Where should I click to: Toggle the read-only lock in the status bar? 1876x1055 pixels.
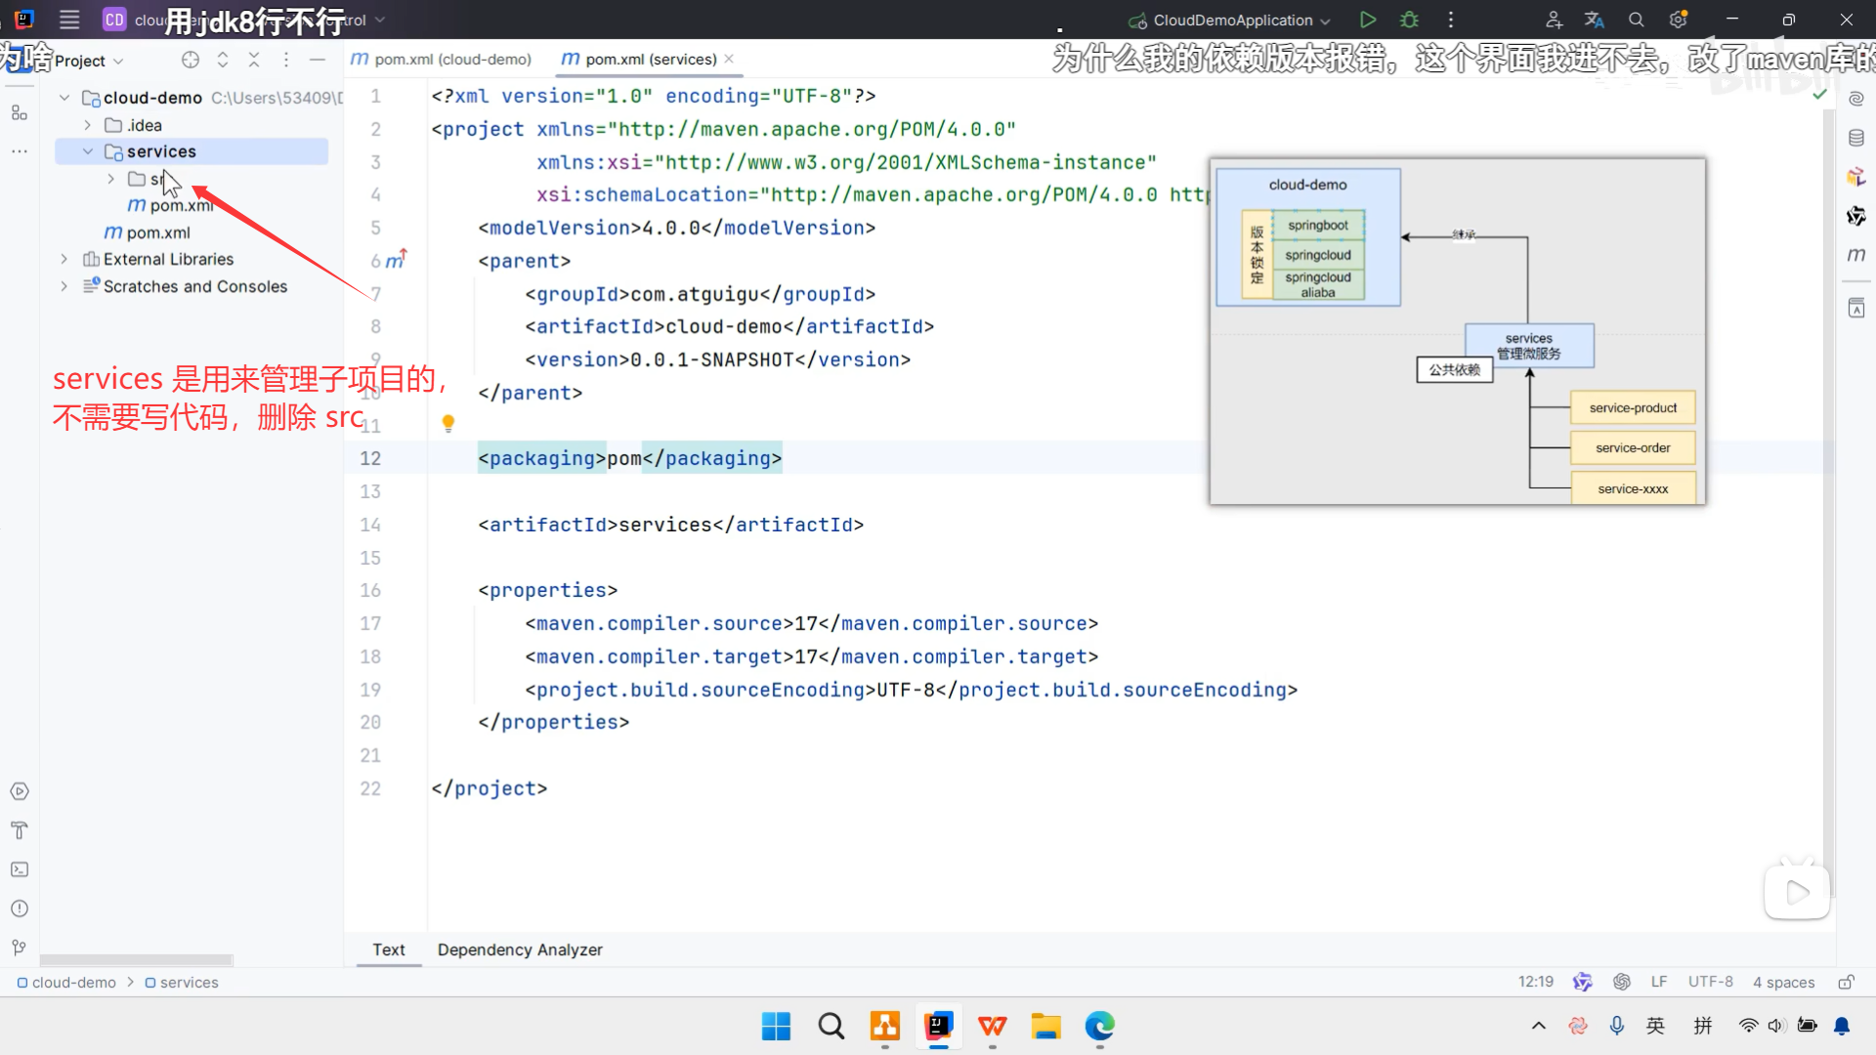click(x=1846, y=982)
